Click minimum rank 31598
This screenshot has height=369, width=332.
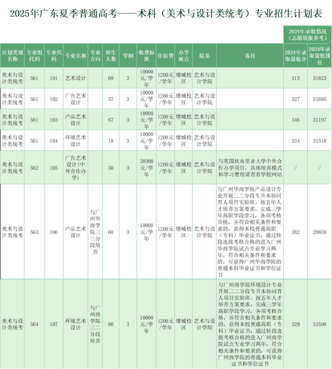[320, 324]
